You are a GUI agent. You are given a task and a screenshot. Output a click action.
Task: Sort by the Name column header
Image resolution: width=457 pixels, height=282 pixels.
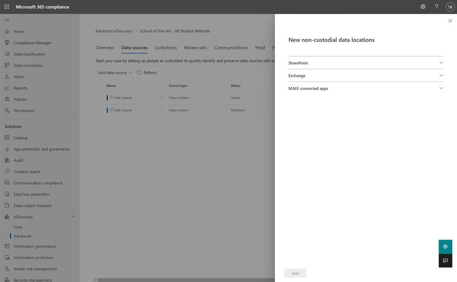pyautogui.click(x=111, y=85)
